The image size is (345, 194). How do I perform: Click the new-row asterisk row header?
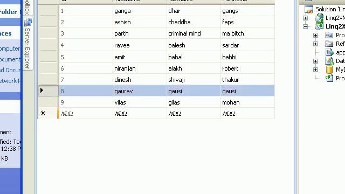point(43,113)
